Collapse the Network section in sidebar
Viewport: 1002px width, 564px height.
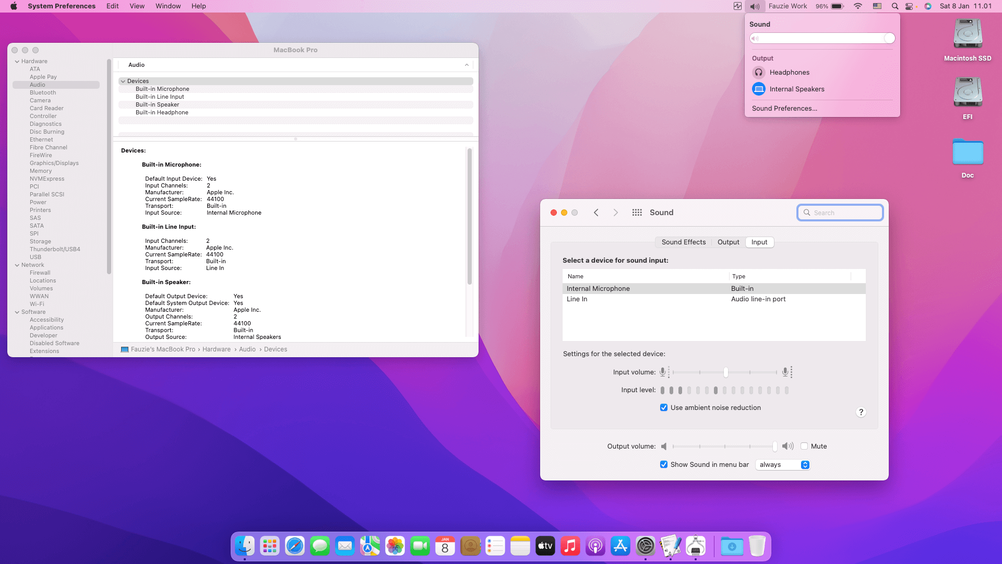[17, 265]
